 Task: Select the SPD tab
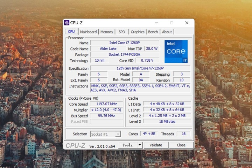coord(121,32)
